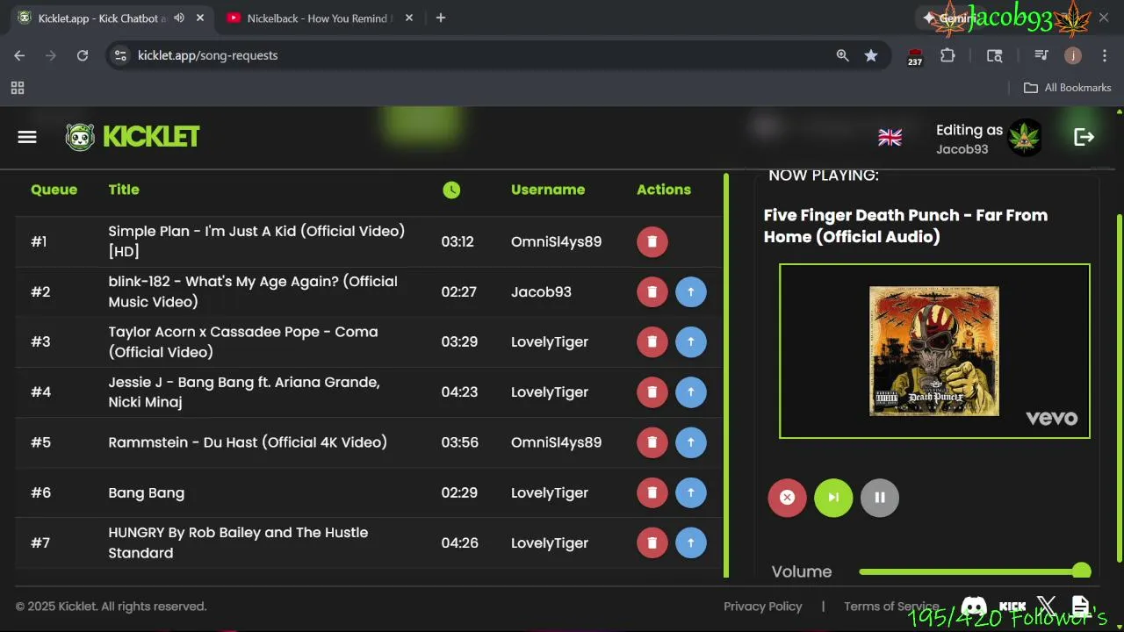This screenshot has height=632, width=1124.
Task: Move Rammstein Du Hast up in queue
Action: (691, 442)
